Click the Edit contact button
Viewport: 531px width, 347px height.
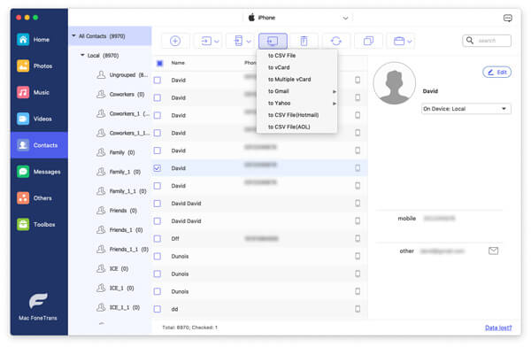coord(496,73)
